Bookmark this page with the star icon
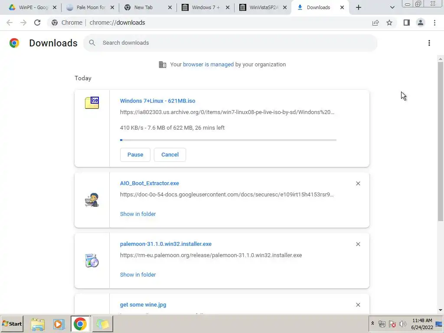The height and width of the screenshot is (333, 444). 389,23
